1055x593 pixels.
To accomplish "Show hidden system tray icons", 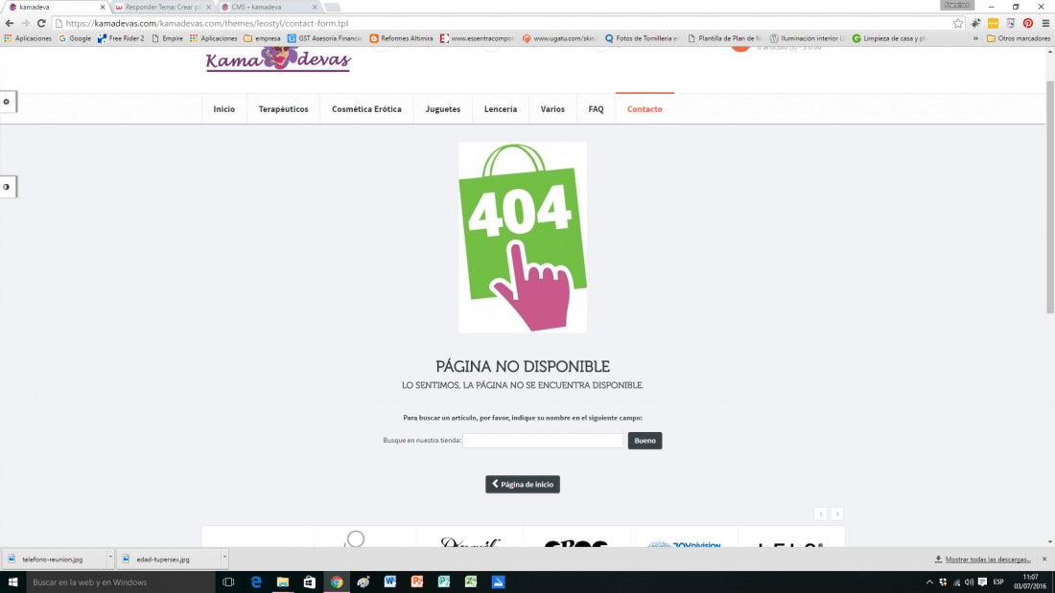I will [x=930, y=582].
